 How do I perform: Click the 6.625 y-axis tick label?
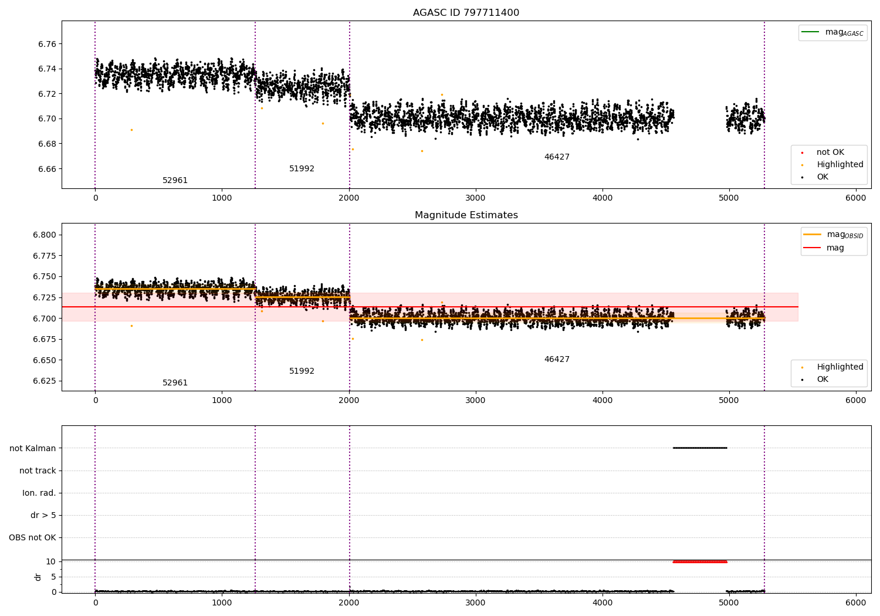click(x=45, y=381)
